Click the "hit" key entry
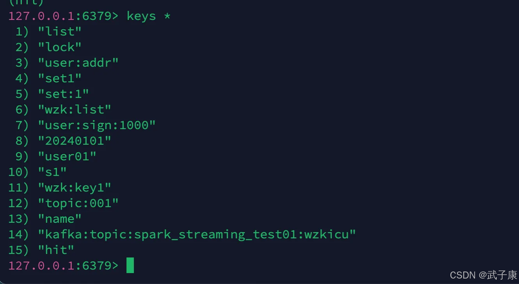This screenshot has height=284, width=519. pos(56,250)
